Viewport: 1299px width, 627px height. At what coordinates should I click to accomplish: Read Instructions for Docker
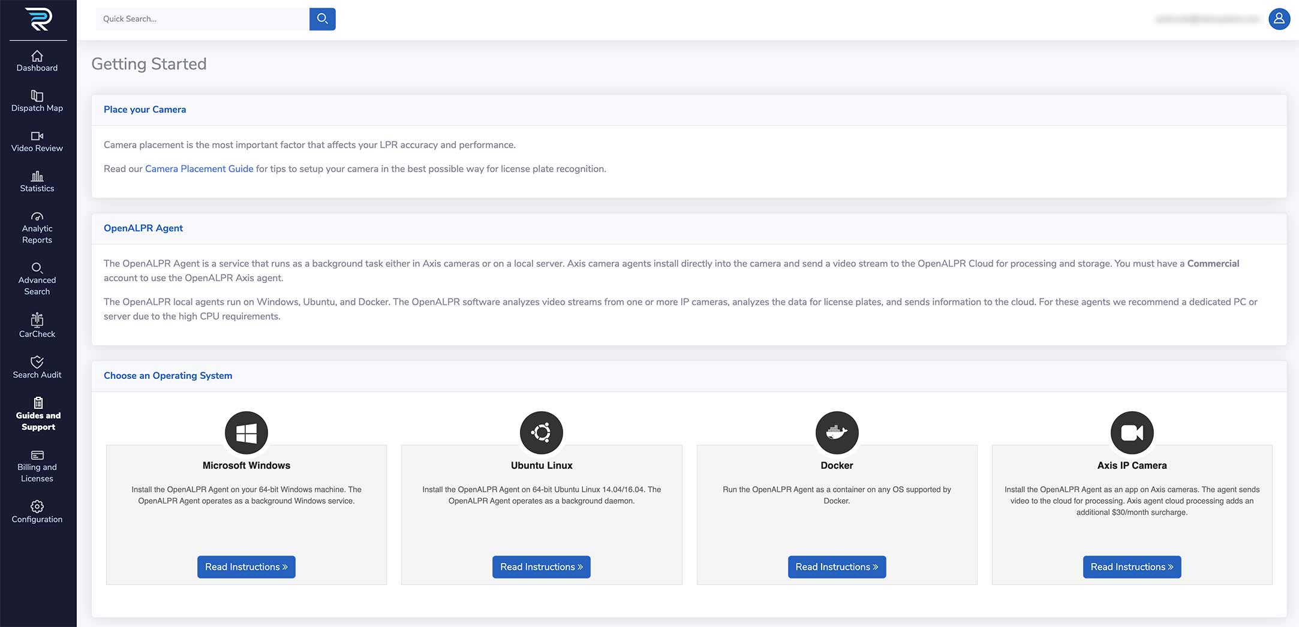(837, 567)
